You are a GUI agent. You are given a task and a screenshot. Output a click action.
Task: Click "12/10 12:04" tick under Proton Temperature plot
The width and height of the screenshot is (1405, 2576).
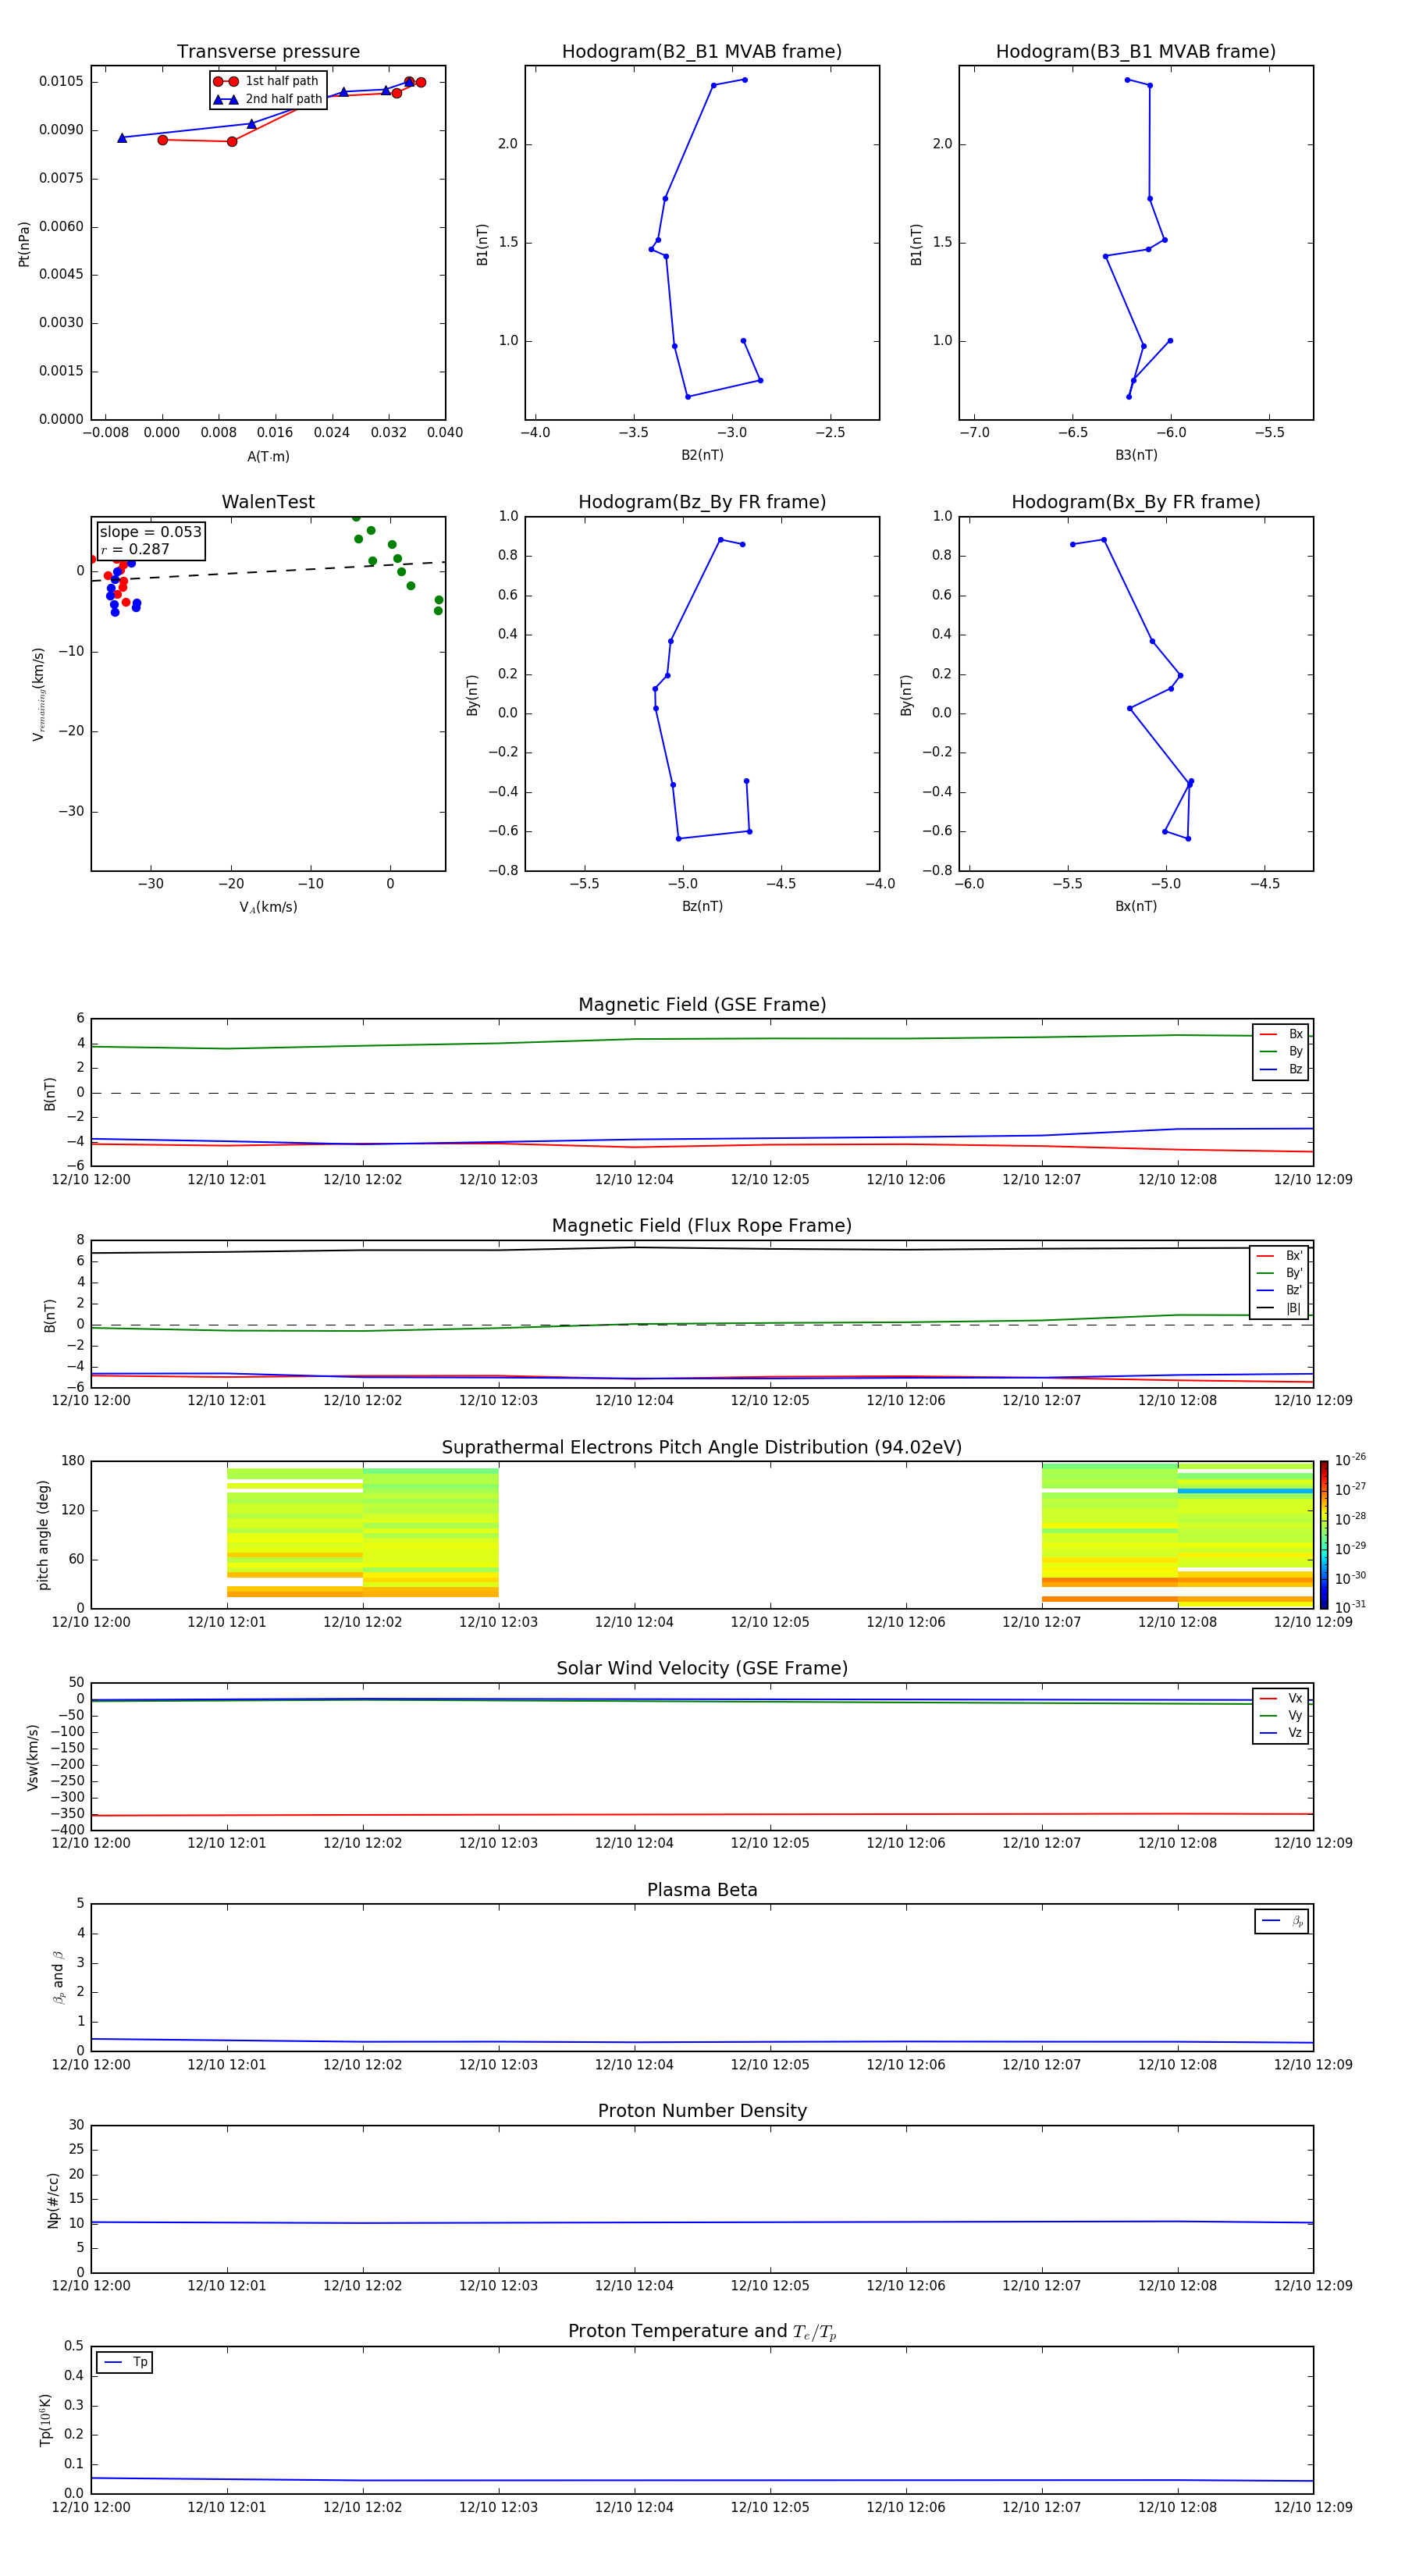(x=634, y=2507)
